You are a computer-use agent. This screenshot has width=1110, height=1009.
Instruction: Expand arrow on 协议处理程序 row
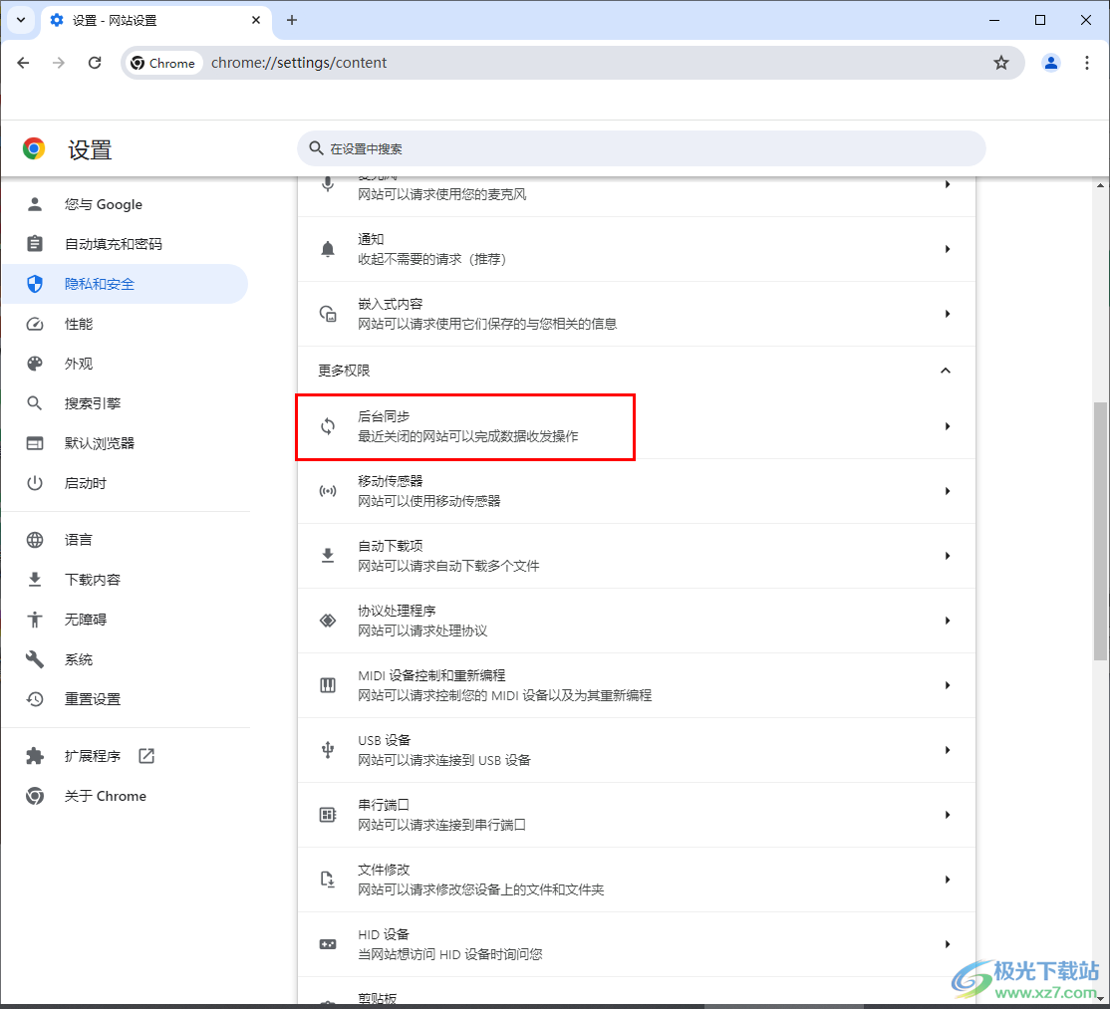948,621
